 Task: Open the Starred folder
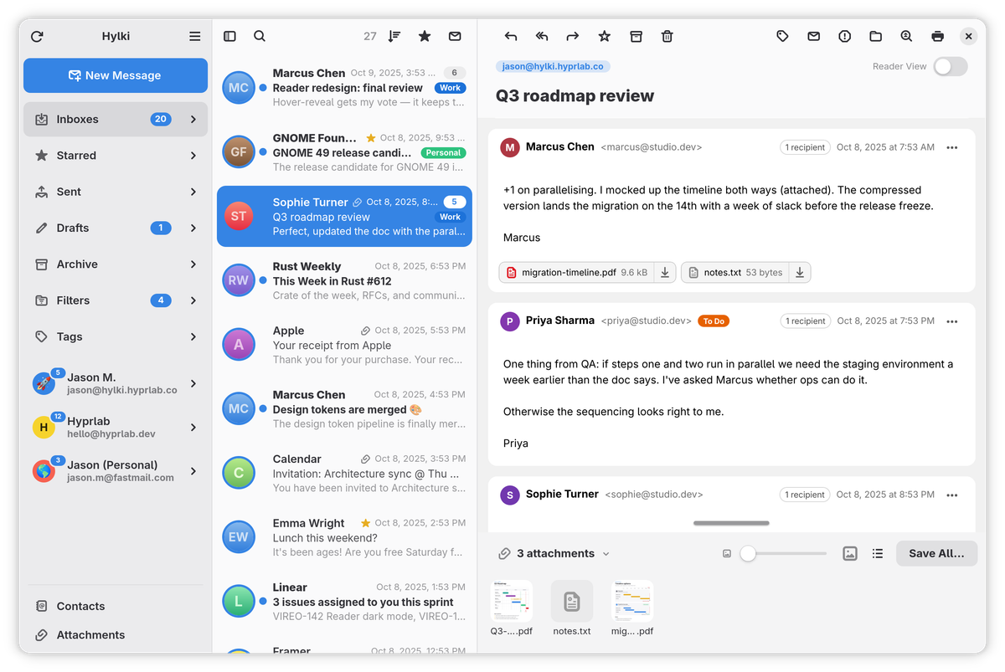click(x=116, y=156)
